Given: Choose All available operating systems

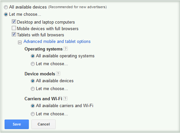Looking at the screenshot, I should (33, 56).
